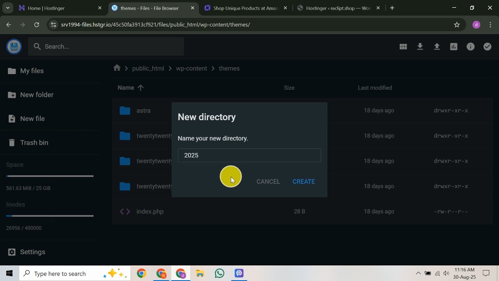The image size is (499, 281).
Task: Click the home breadcrumb icon
Action: [117, 68]
